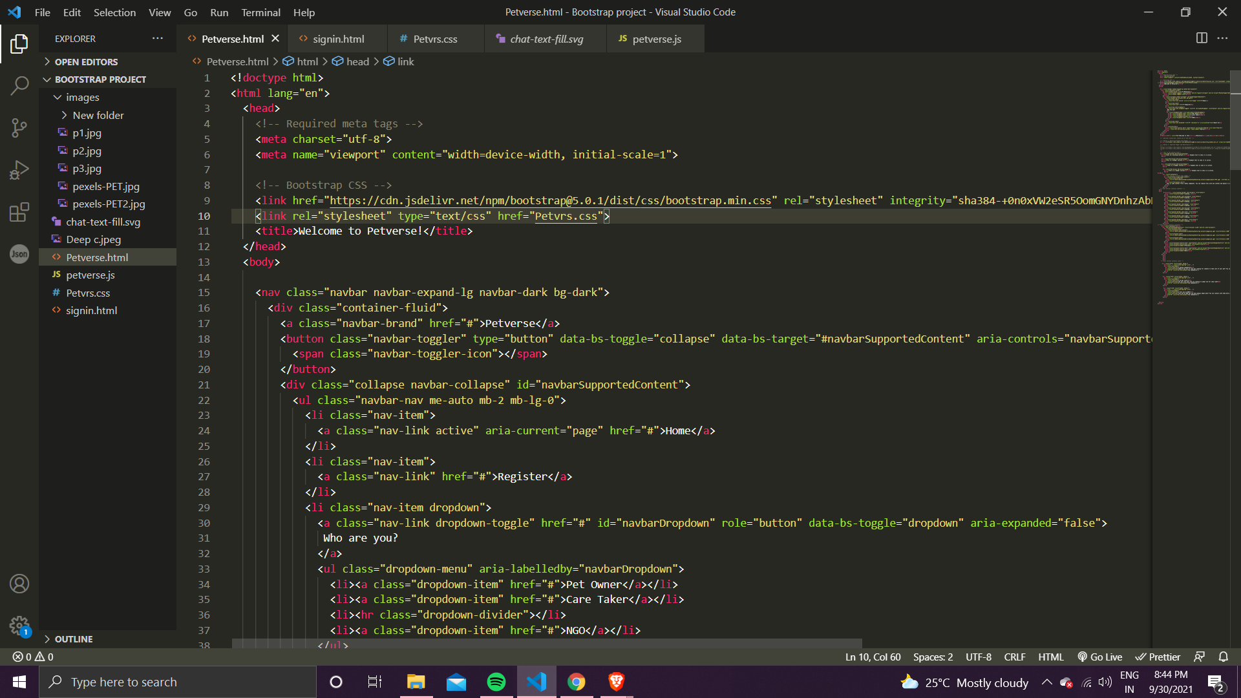The width and height of the screenshot is (1241, 698).
Task: Click the Spotify taskbar icon
Action: [496, 682]
